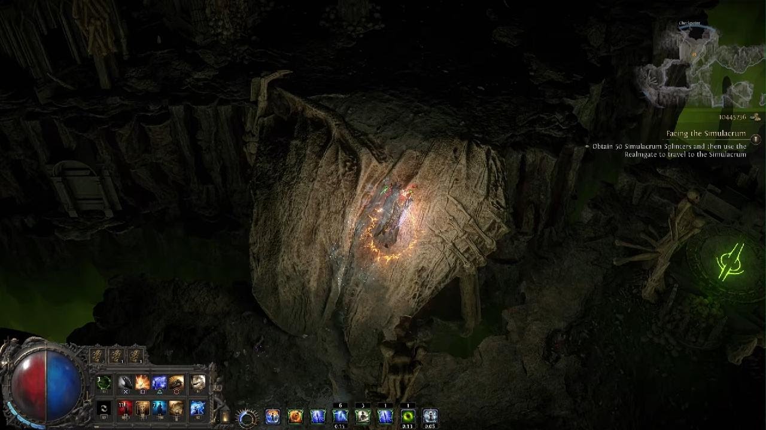The height and width of the screenshot is (430, 766).
Task: Inspect the green eye buff icon
Action: point(408,416)
